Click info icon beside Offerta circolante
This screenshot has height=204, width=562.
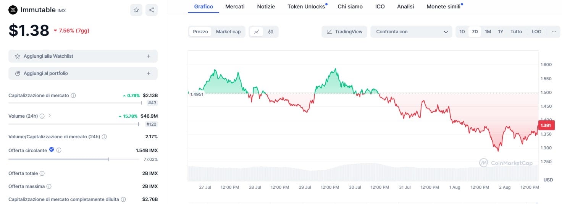coord(59,151)
